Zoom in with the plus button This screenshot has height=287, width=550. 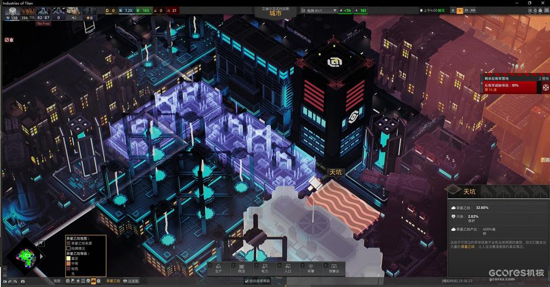4,269
